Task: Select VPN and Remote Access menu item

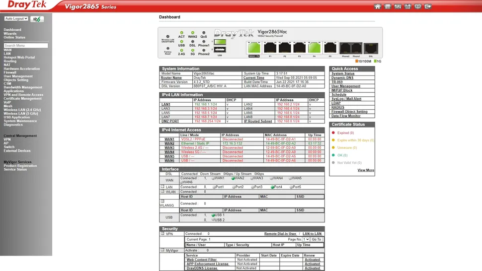Action: 23,95
